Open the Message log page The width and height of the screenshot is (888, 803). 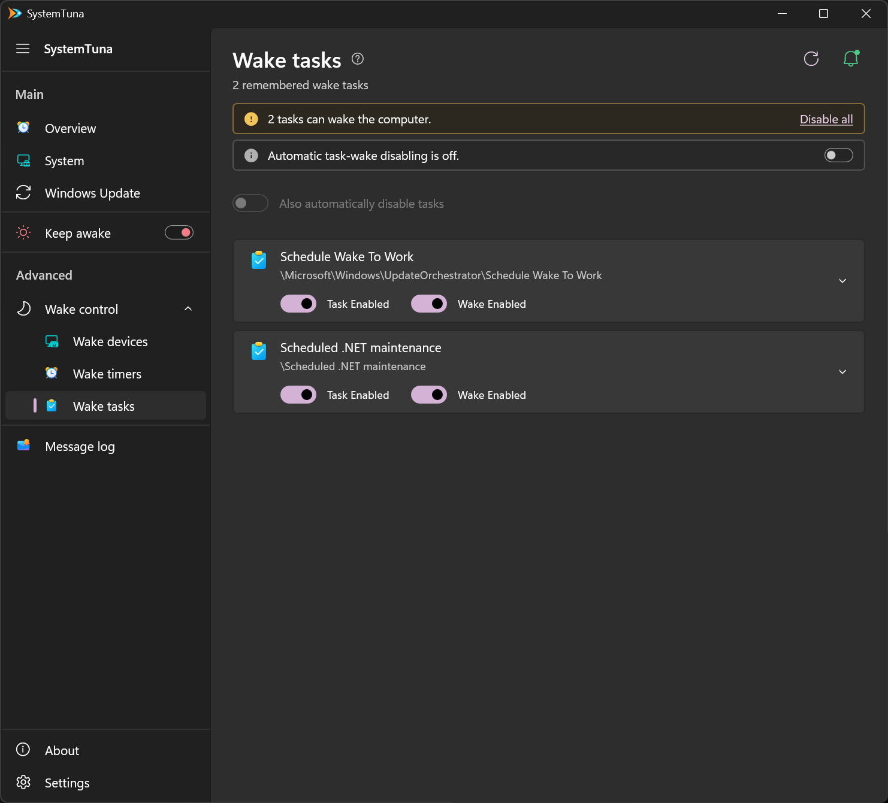105,446
